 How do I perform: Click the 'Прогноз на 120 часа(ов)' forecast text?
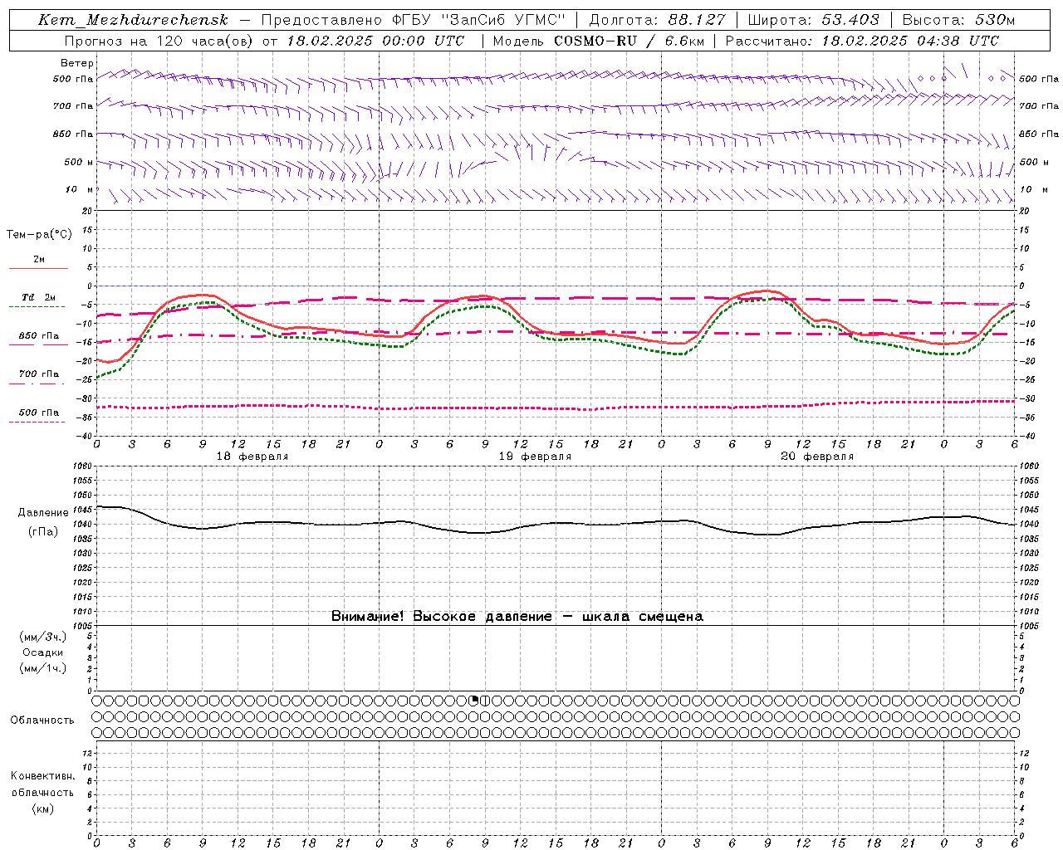[159, 41]
